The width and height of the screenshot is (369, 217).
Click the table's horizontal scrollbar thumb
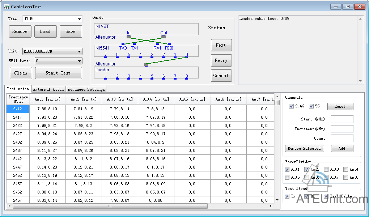point(110,206)
